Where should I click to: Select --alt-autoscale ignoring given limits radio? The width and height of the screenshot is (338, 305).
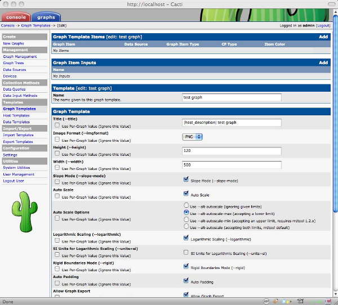pyautogui.click(x=186, y=205)
